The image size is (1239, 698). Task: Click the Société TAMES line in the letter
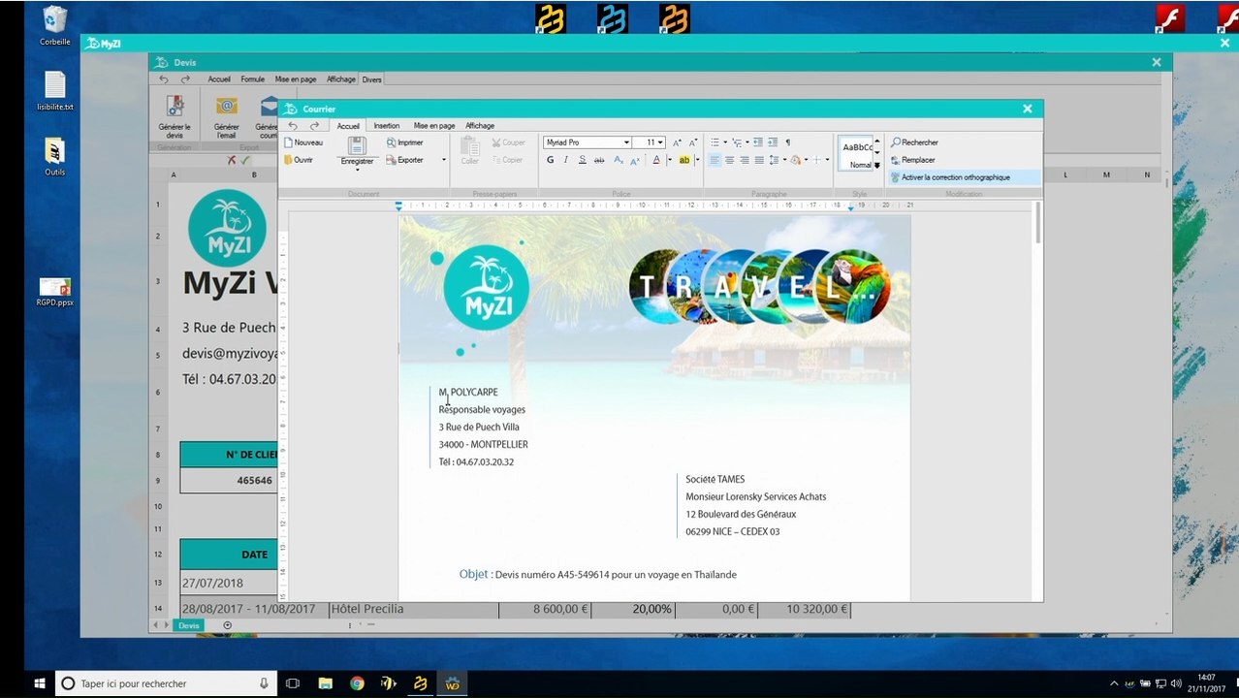(x=715, y=480)
